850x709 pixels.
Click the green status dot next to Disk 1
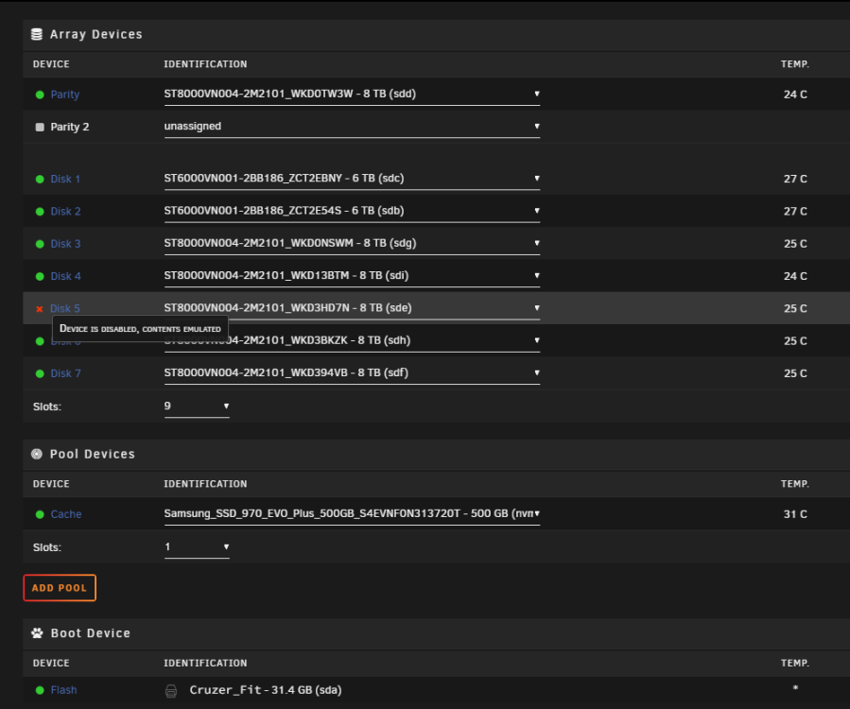point(40,180)
